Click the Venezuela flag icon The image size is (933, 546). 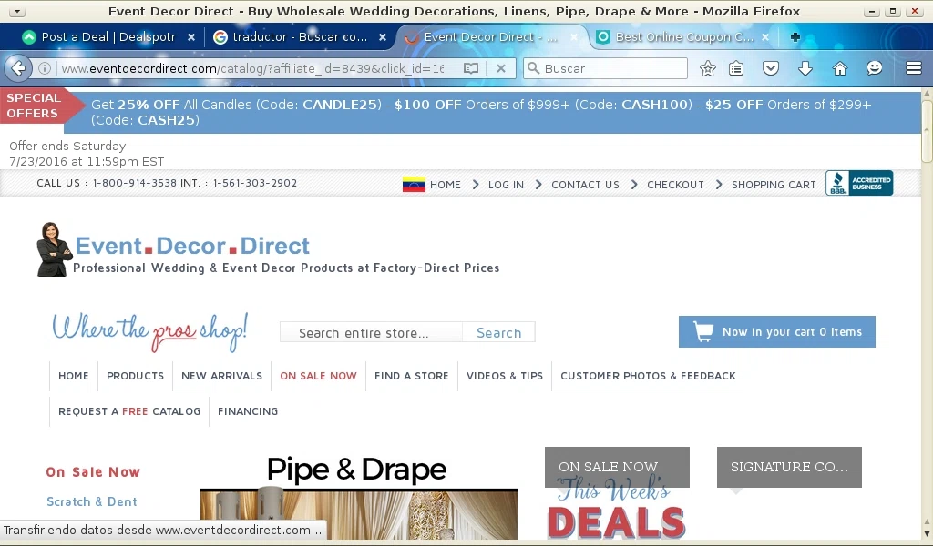(x=414, y=184)
